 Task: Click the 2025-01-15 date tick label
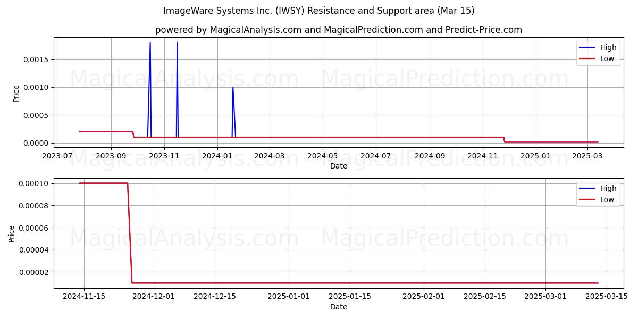(349, 297)
